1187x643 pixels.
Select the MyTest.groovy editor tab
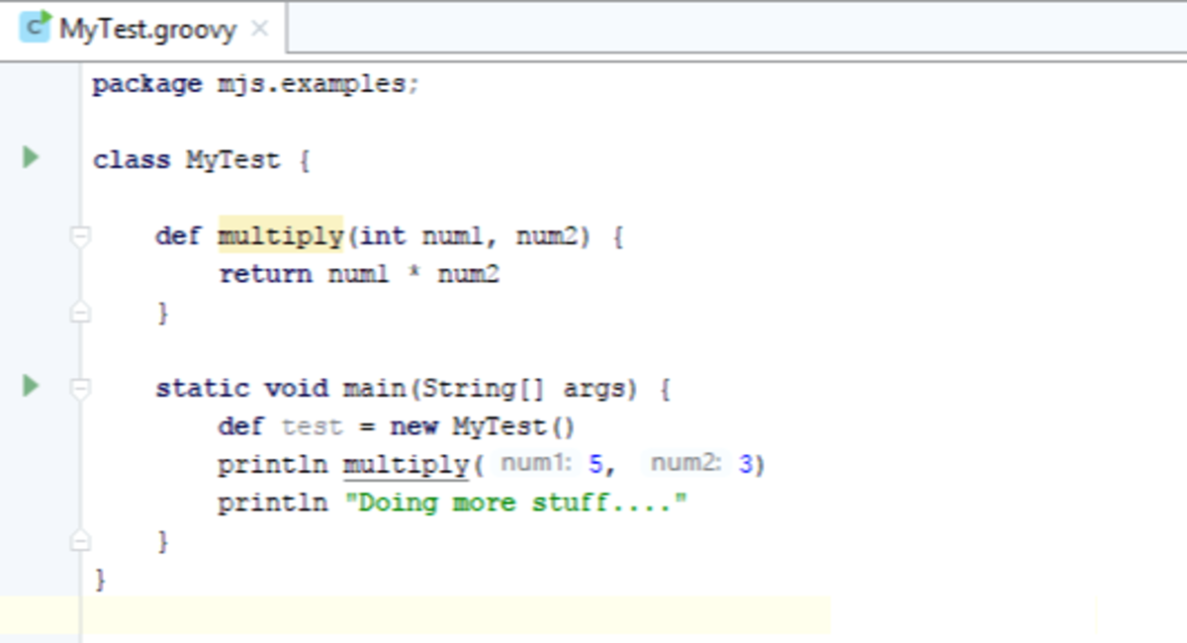tap(147, 29)
